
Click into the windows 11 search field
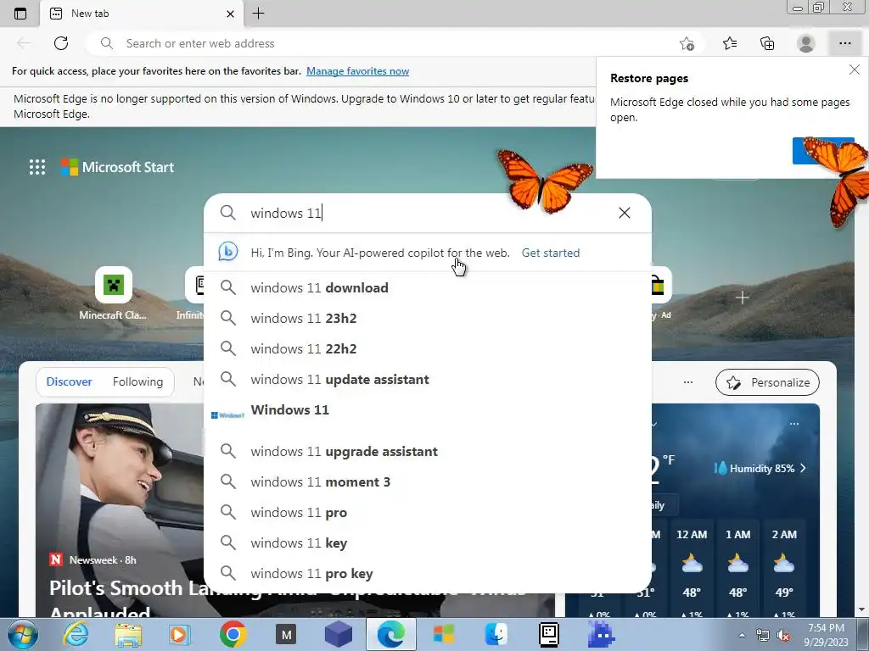click(429, 213)
